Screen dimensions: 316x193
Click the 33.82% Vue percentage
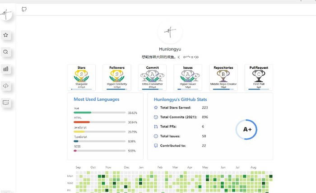pos(133,113)
